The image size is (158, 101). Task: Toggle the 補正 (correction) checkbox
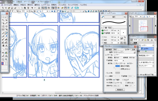click(103, 43)
